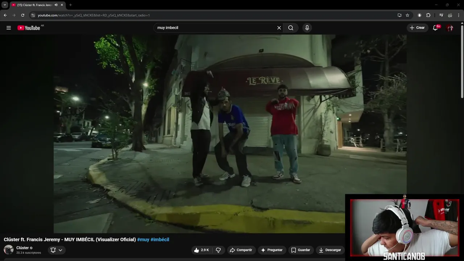Click the Descargar download button
Screen dimensions: 464x261
pyautogui.click(x=330, y=250)
